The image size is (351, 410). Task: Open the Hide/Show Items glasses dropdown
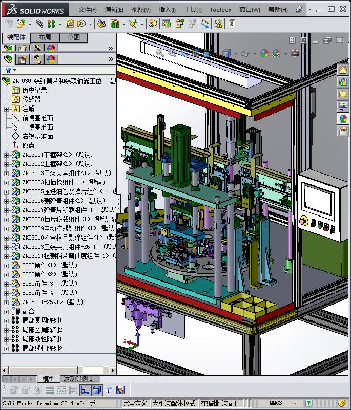[255, 54]
